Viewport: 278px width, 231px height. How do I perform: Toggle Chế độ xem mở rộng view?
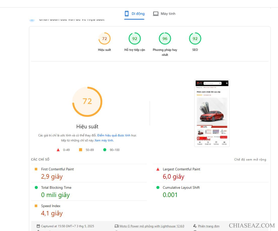[x=250, y=160]
